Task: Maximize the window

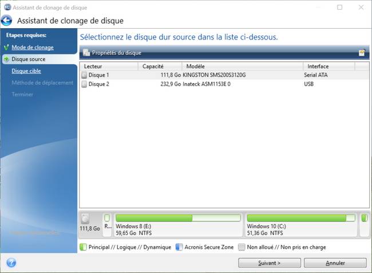Action: [340, 7]
